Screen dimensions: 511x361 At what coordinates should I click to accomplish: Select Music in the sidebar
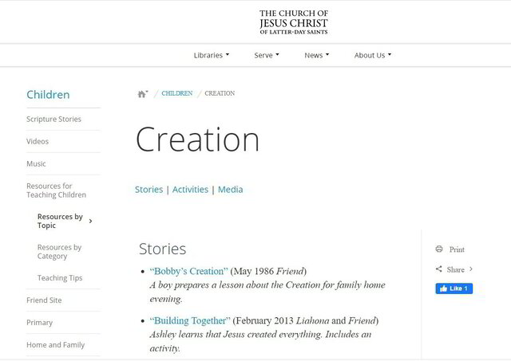click(x=36, y=163)
